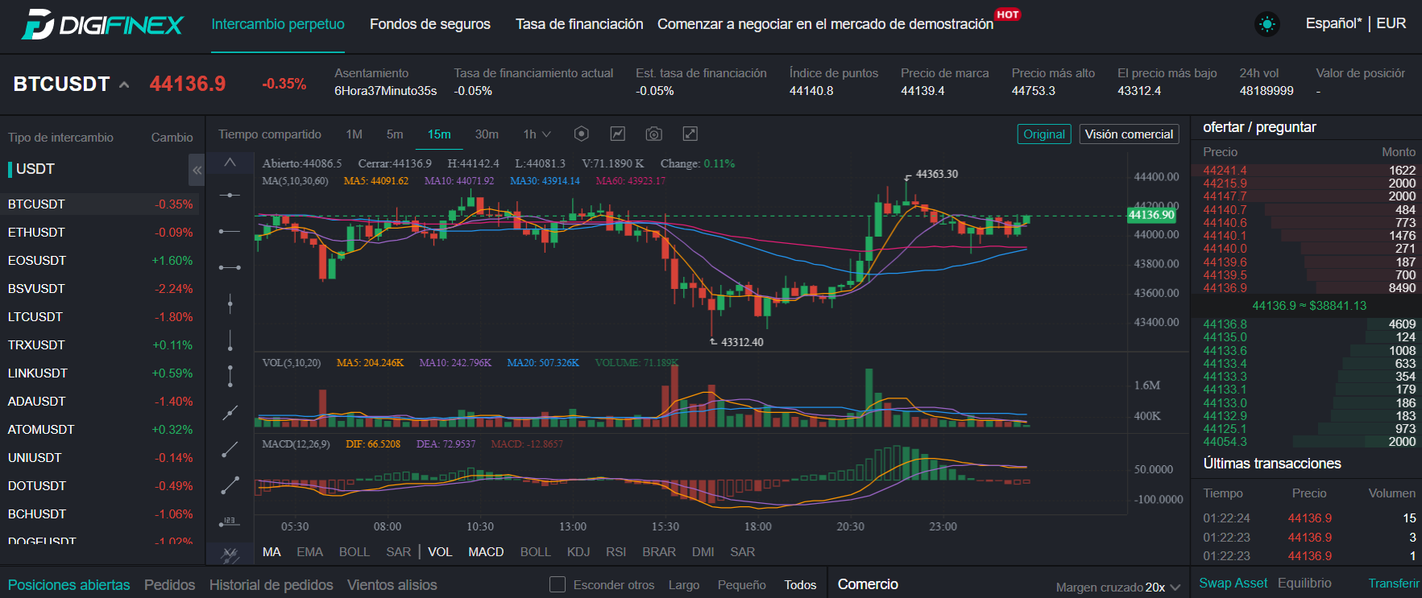Check the Esconder otros checkbox
1422x598 pixels.
click(x=557, y=584)
